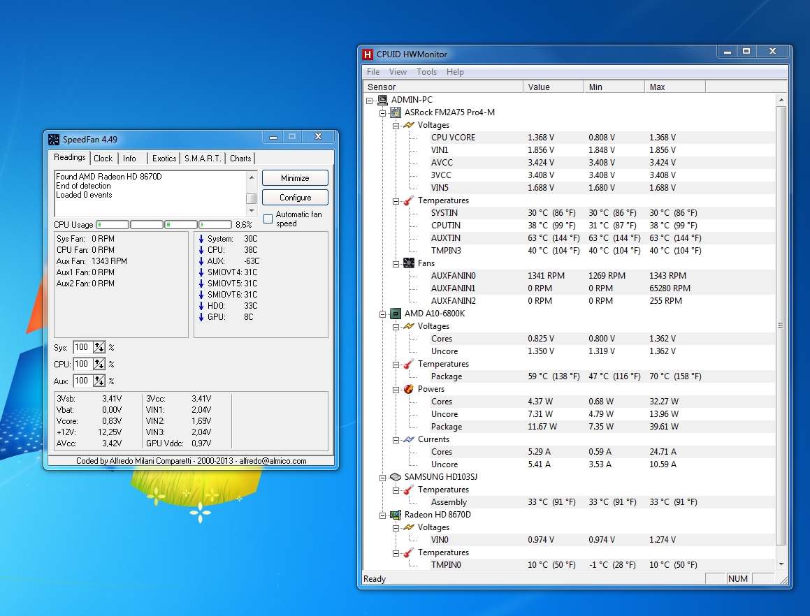Click the blue arrow beside System temperature in SpeedFan
Image resolution: width=810 pixels, height=616 pixels.
(x=201, y=239)
